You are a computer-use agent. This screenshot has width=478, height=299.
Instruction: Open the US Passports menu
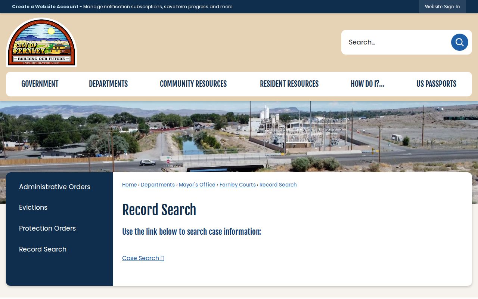click(x=436, y=84)
